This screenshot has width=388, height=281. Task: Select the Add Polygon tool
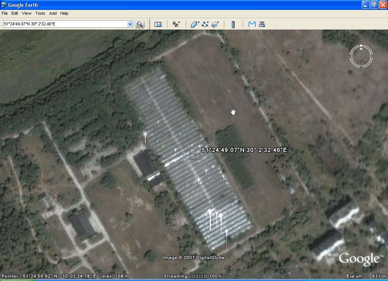click(195, 24)
